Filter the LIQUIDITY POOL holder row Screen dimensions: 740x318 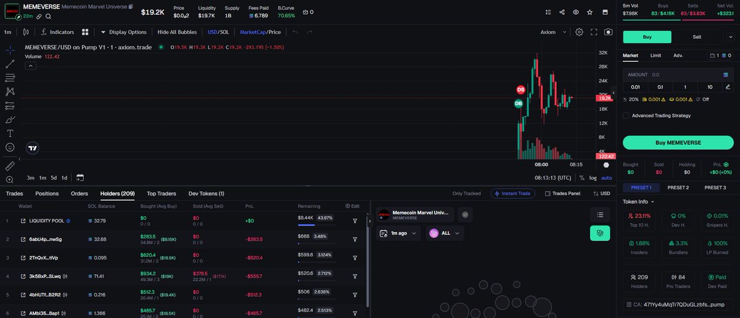[x=355, y=221]
